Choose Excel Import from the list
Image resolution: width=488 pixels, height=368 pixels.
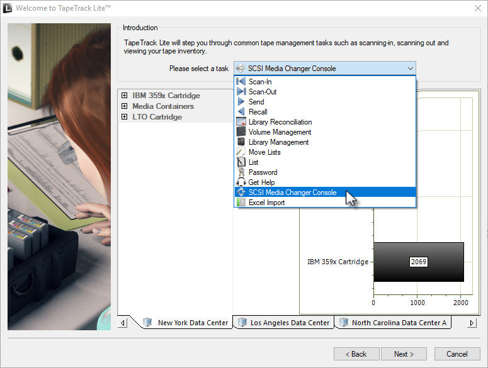325,203
